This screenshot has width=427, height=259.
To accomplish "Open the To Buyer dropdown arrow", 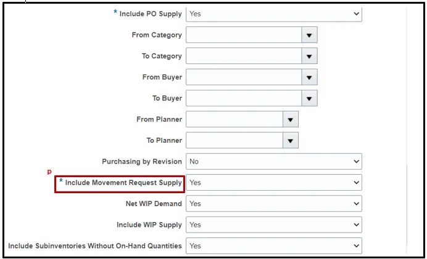I will [309, 98].
